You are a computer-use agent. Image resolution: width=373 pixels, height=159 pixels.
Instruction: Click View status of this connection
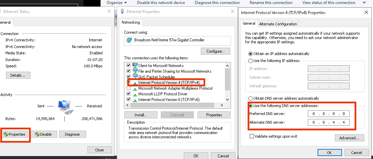(329, 3)
